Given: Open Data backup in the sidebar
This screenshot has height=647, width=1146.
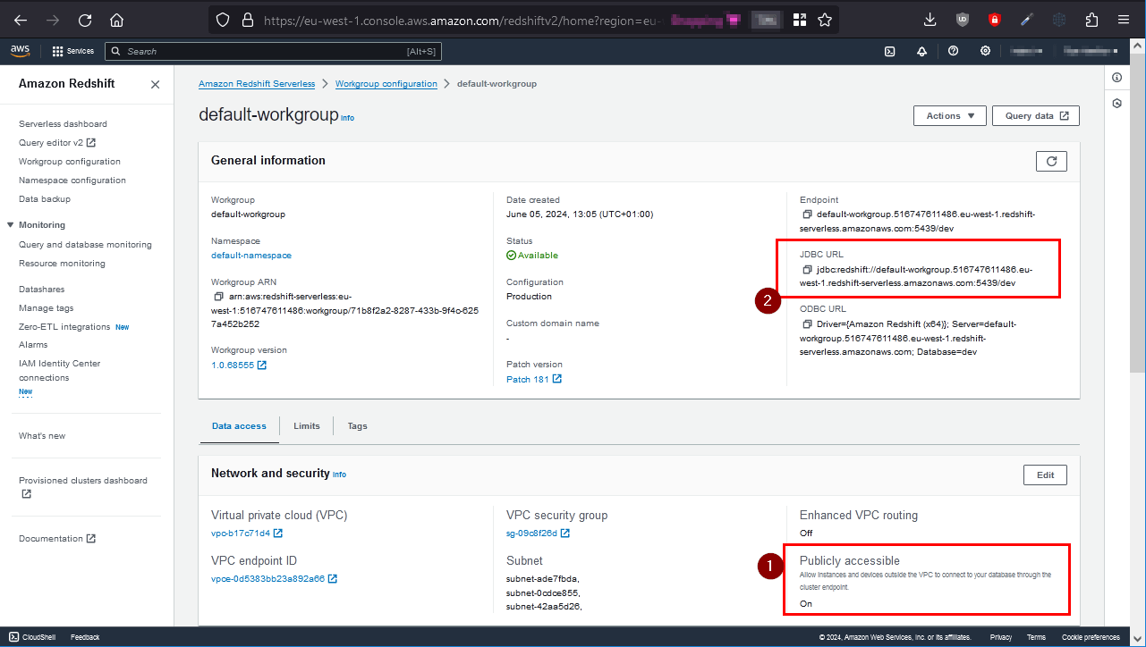Looking at the screenshot, I should click(45, 199).
